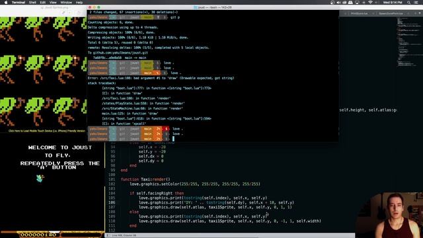This screenshot has height=238, width=423.
Task: Click line 110 love.graphics.draw with self.width
Action: (x=230, y=221)
